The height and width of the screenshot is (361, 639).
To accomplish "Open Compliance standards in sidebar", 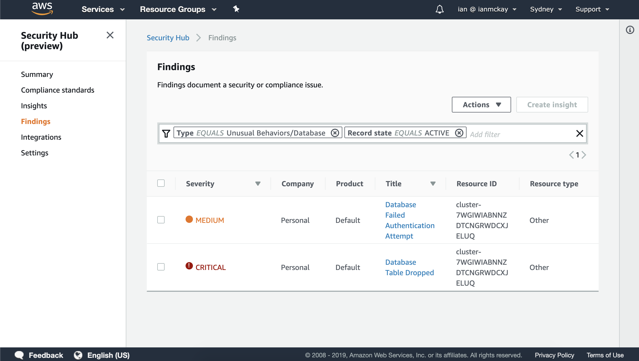I will click(57, 90).
